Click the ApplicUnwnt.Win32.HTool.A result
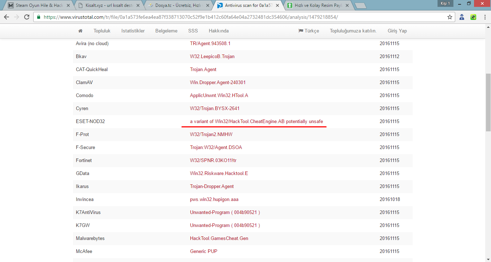The image size is (491, 262). [x=219, y=95]
